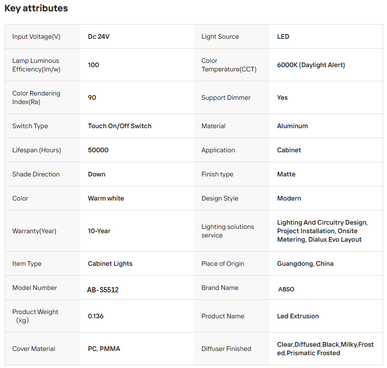Click the Led Extrusion product name
The image size is (387, 368).
[x=298, y=316]
